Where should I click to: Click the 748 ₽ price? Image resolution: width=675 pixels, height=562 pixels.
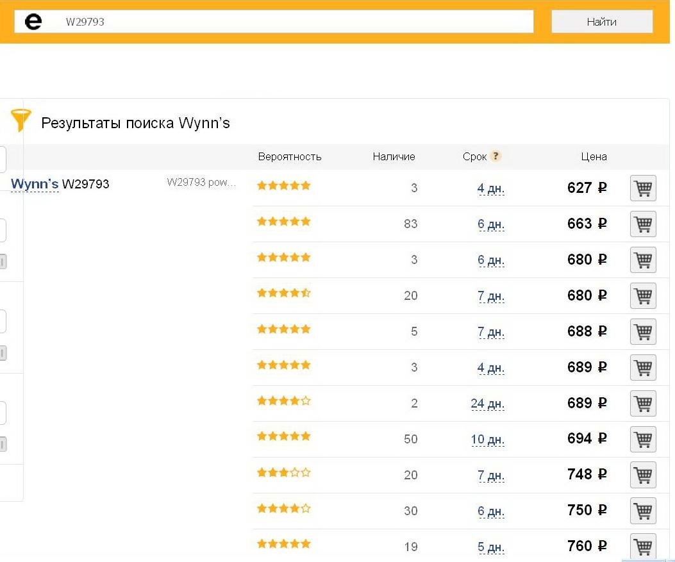coord(587,474)
